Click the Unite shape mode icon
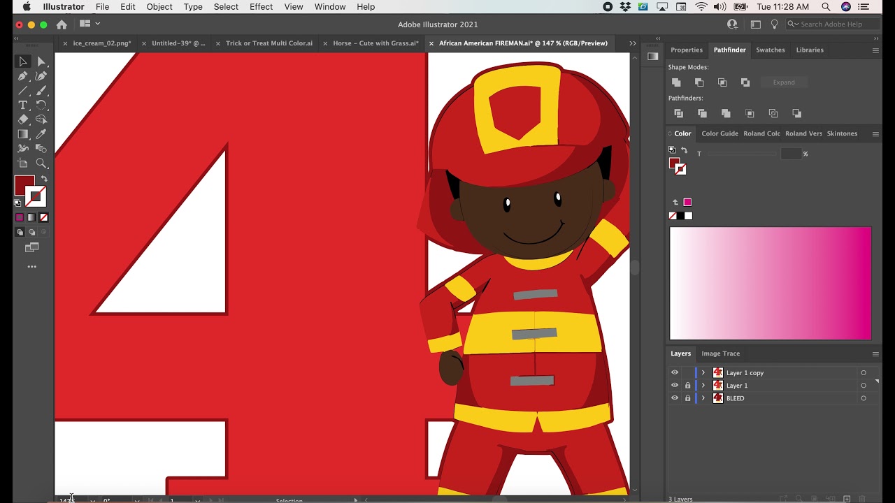This screenshot has height=503, width=895. tap(676, 82)
